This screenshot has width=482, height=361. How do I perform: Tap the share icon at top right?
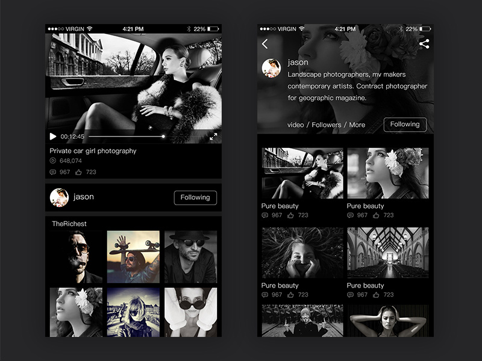(x=425, y=43)
